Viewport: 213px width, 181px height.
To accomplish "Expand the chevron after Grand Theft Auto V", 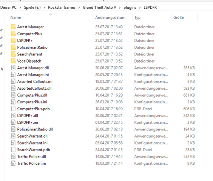I will click(x=120, y=8).
